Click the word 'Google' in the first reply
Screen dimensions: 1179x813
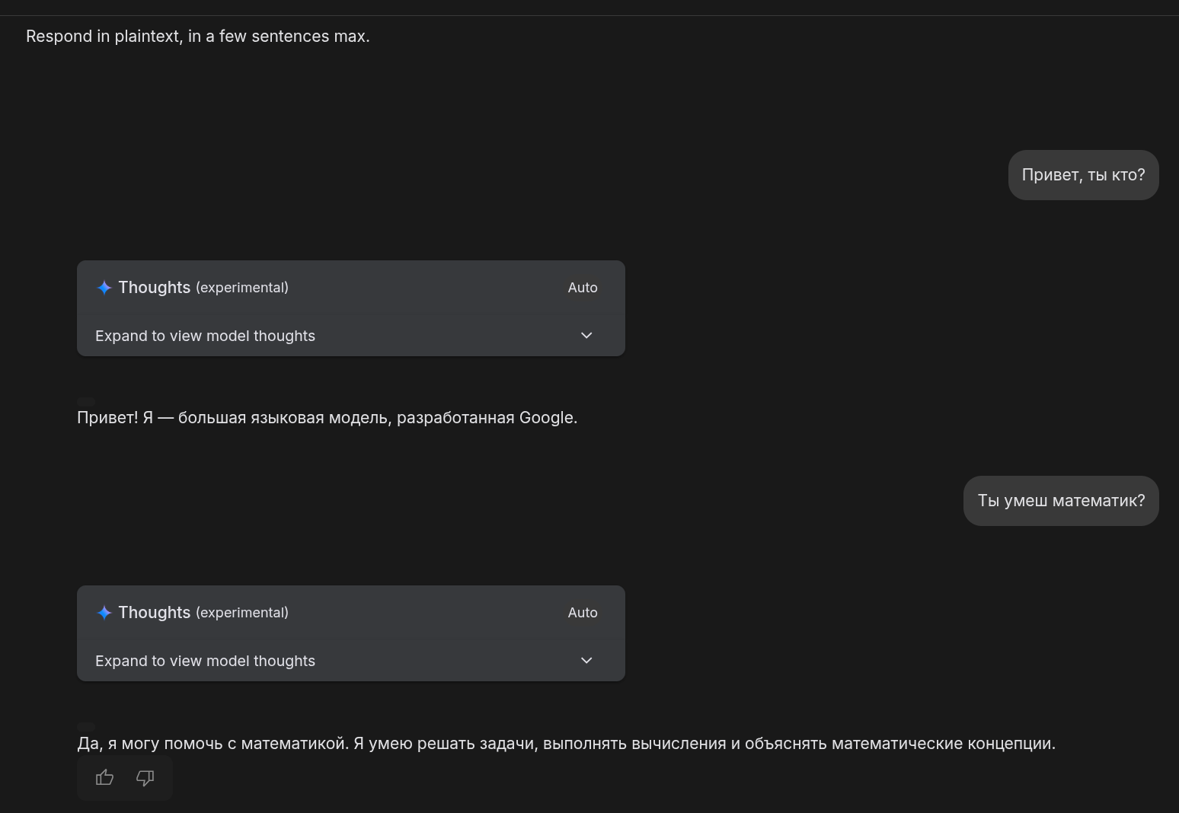pyautogui.click(x=546, y=418)
